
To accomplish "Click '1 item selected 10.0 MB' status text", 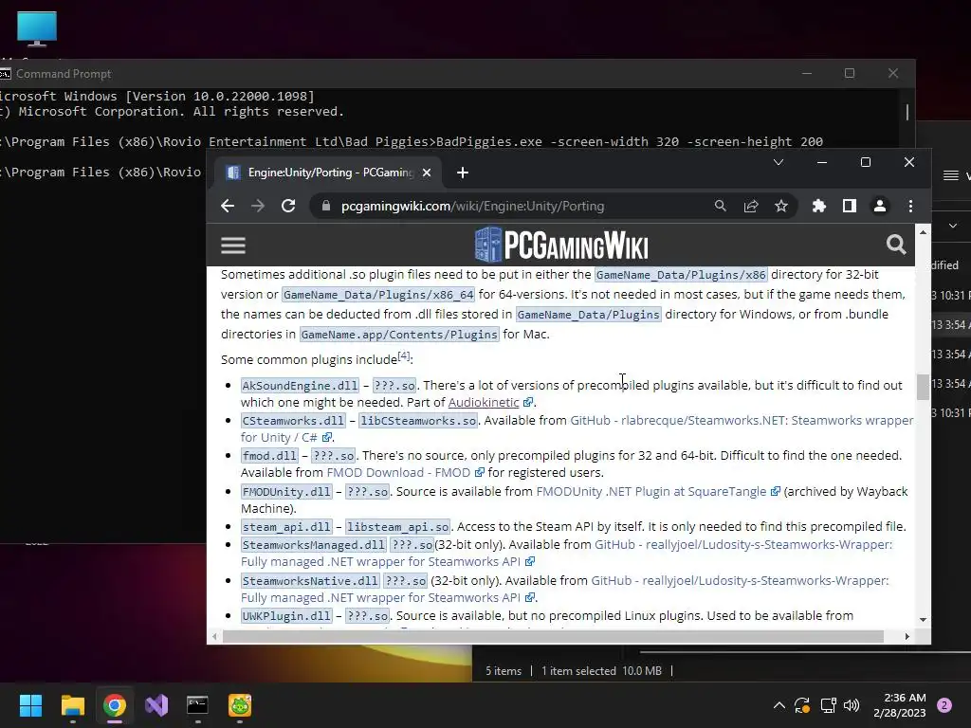I will tap(601, 671).
